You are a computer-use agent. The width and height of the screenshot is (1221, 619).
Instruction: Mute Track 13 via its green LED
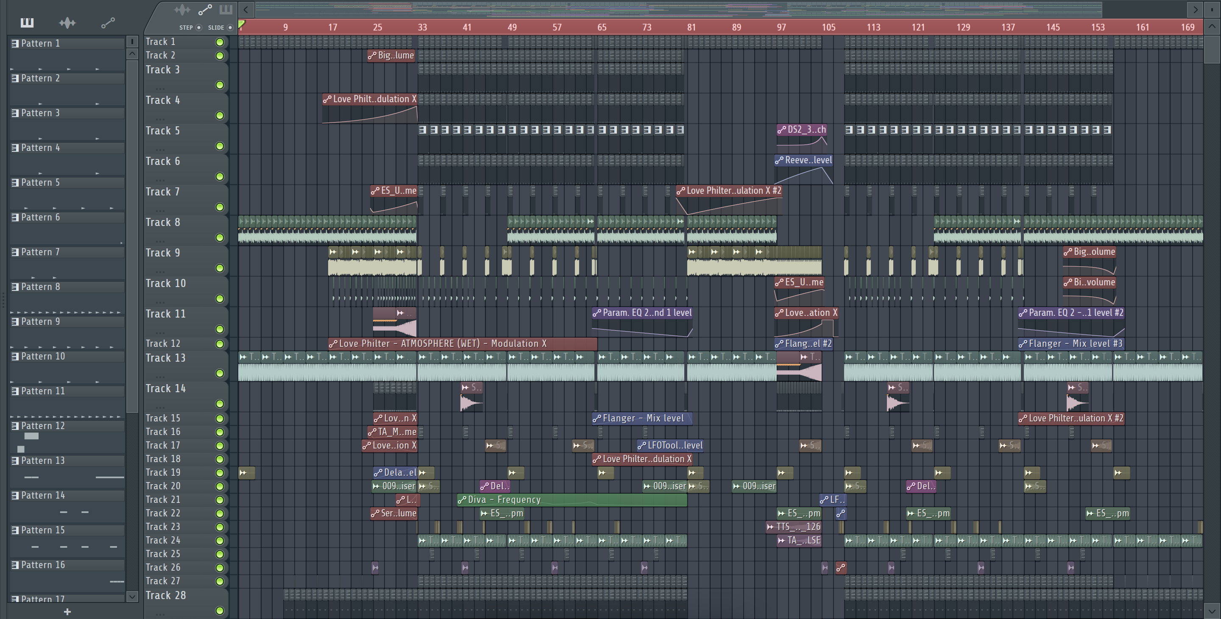click(220, 374)
